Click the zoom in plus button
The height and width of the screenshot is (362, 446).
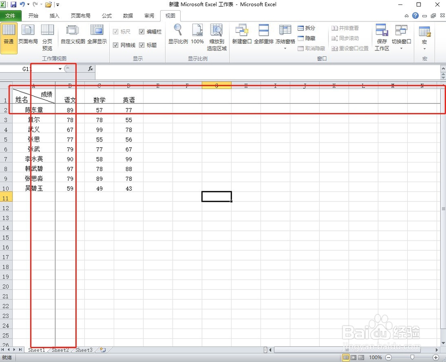(x=435, y=358)
